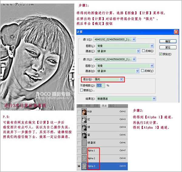
Task: Select the Alpha 3 channel name
Action: (91, 166)
